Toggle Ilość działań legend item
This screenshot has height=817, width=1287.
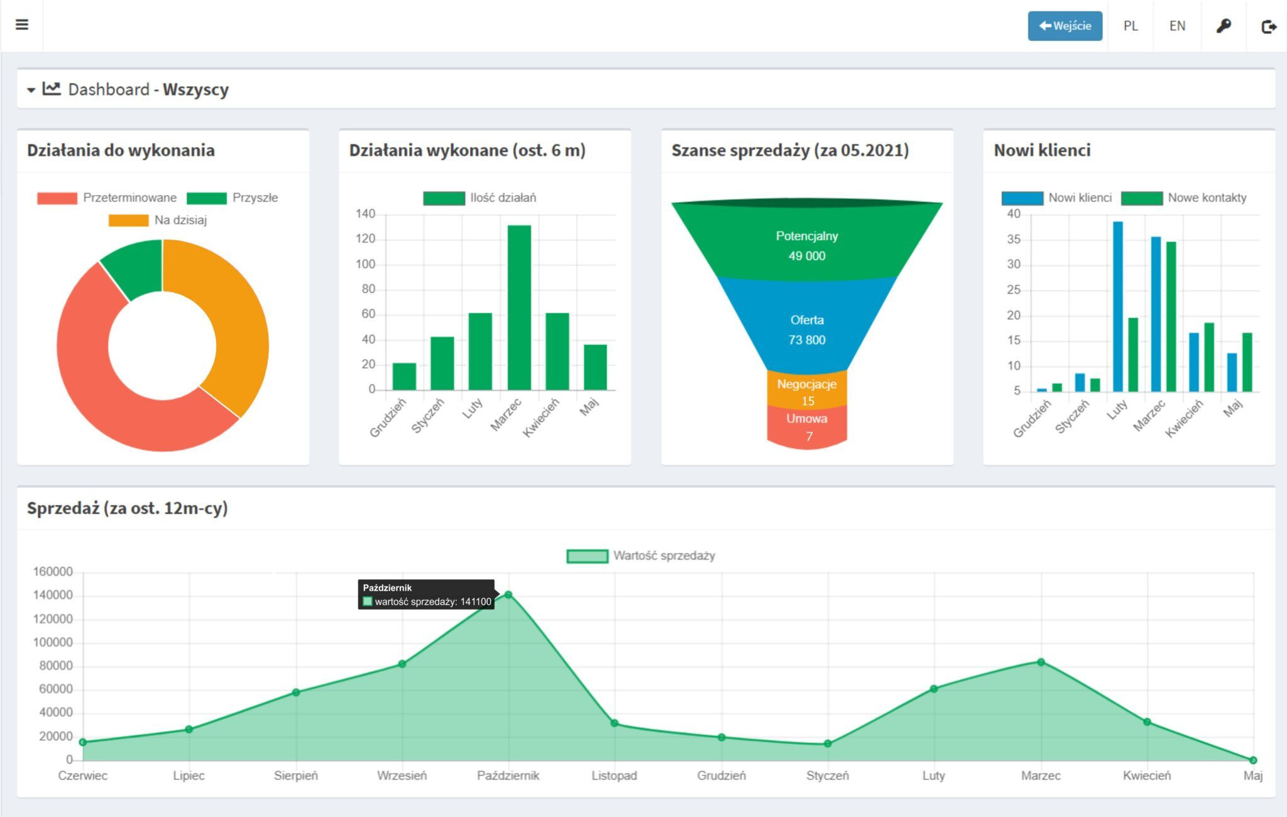coord(479,198)
